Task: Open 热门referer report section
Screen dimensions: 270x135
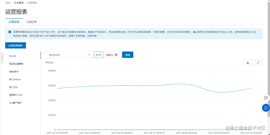Action: (x=15, y=79)
